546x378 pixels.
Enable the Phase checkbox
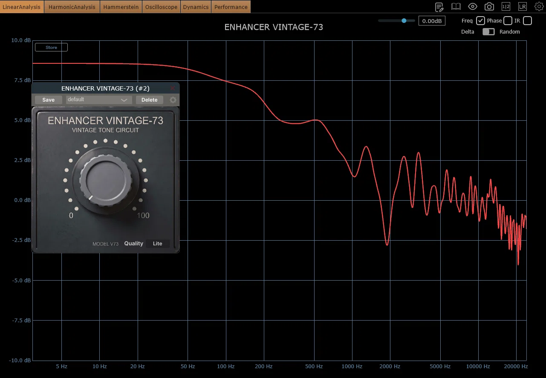click(x=508, y=21)
